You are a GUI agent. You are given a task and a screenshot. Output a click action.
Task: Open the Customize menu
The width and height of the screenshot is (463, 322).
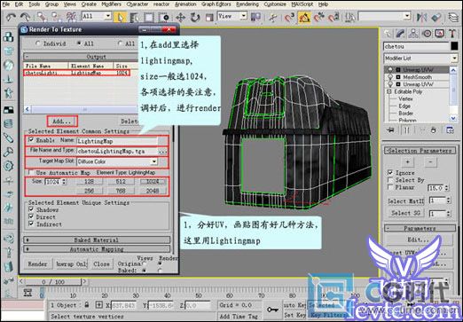275,4
